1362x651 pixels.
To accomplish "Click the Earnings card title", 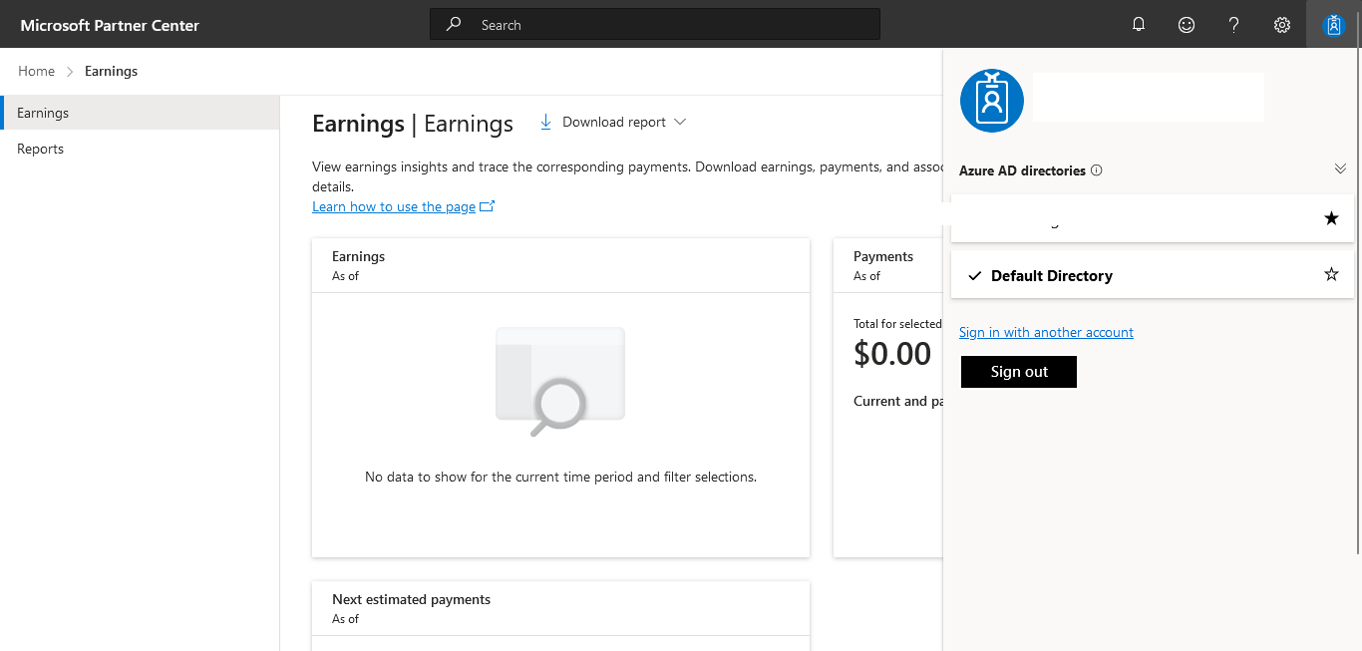I will [358, 256].
